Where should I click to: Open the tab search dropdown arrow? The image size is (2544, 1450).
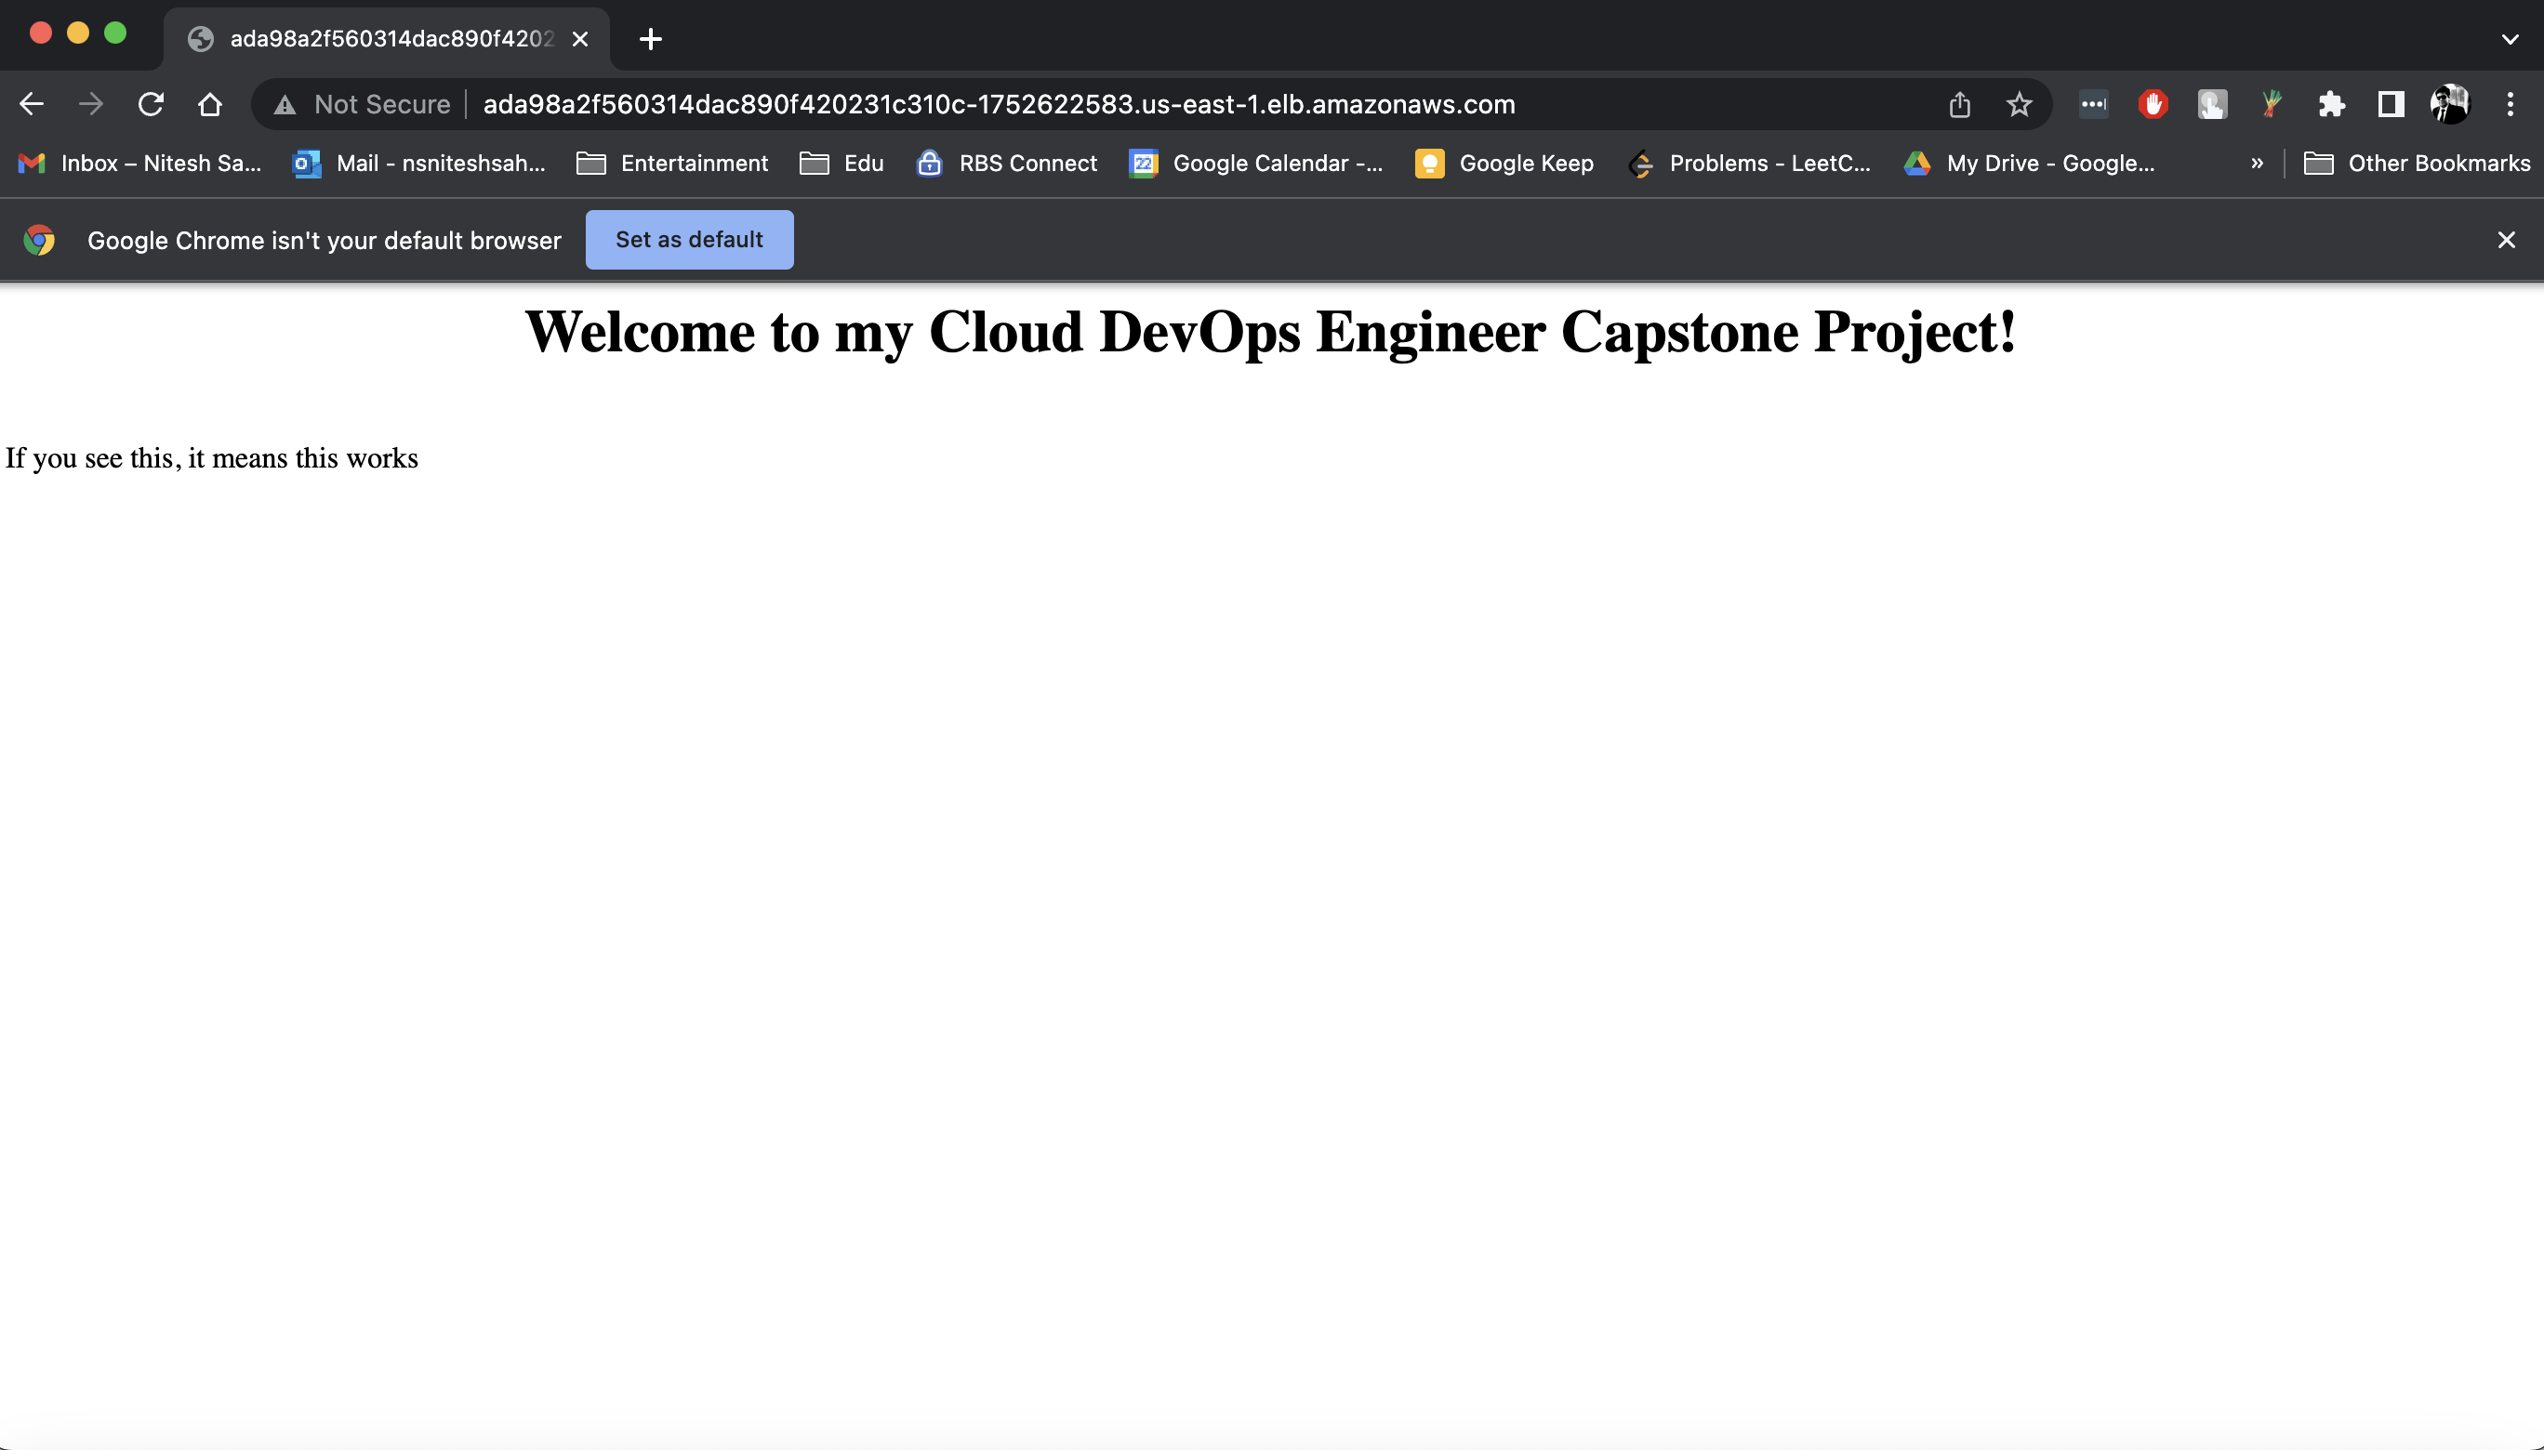pyautogui.click(x=2510, y=40)
